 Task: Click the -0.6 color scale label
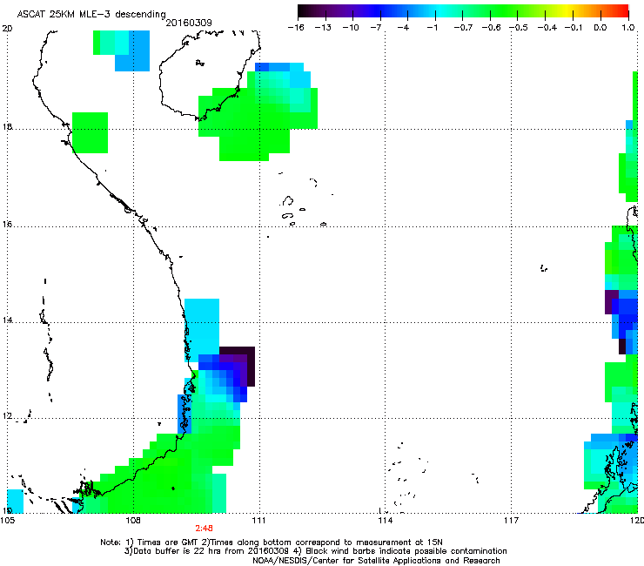click(x=491, y=28)
